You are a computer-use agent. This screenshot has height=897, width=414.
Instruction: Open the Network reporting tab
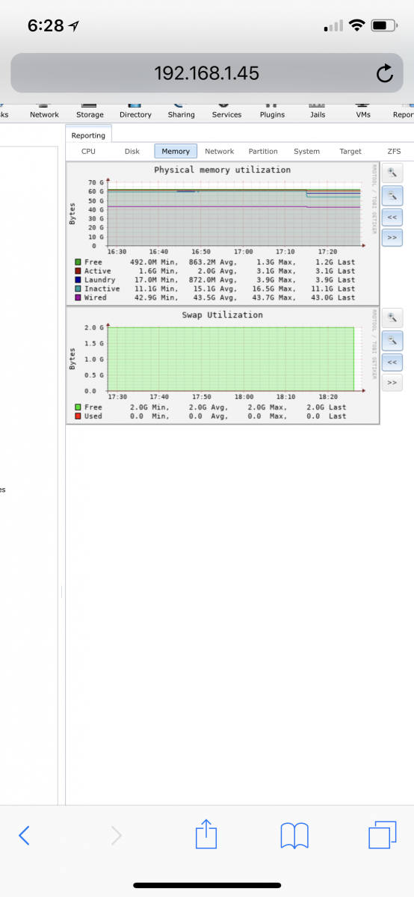tap(220, 151)
